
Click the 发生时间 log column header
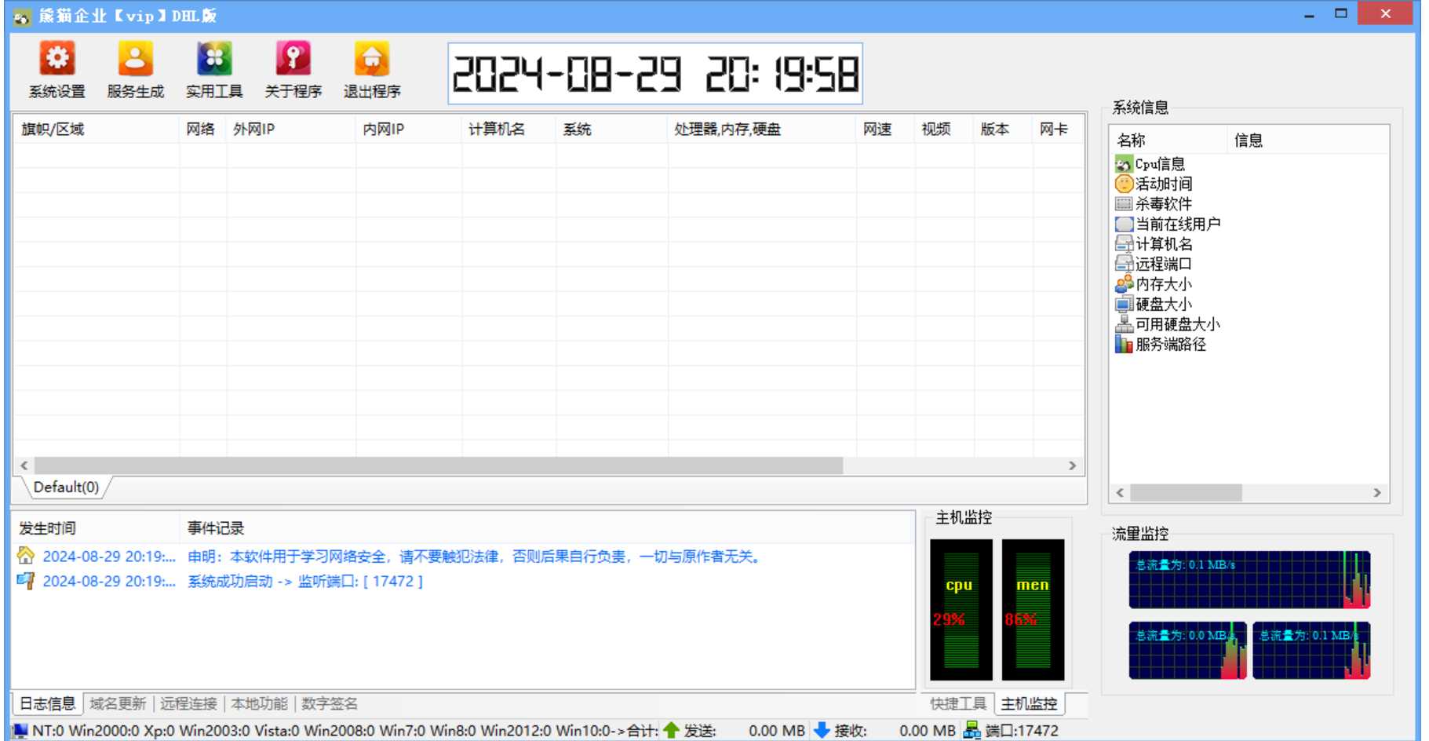point(96,528)
